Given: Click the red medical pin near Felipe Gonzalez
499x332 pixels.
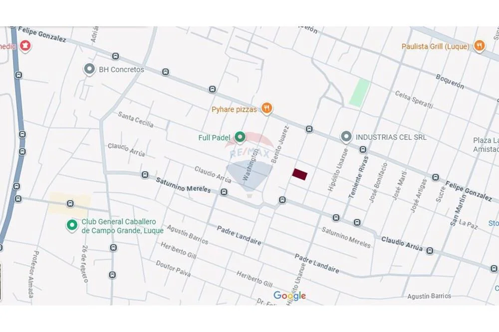Looking at the screenshot, I should click(25, 46).
